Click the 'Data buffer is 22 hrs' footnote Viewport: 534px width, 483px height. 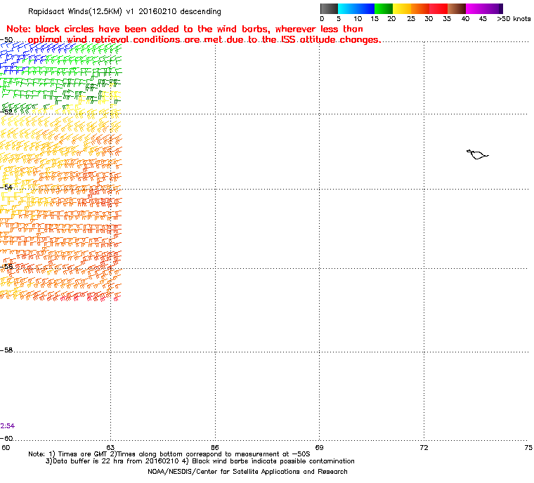tap(200, 461)
